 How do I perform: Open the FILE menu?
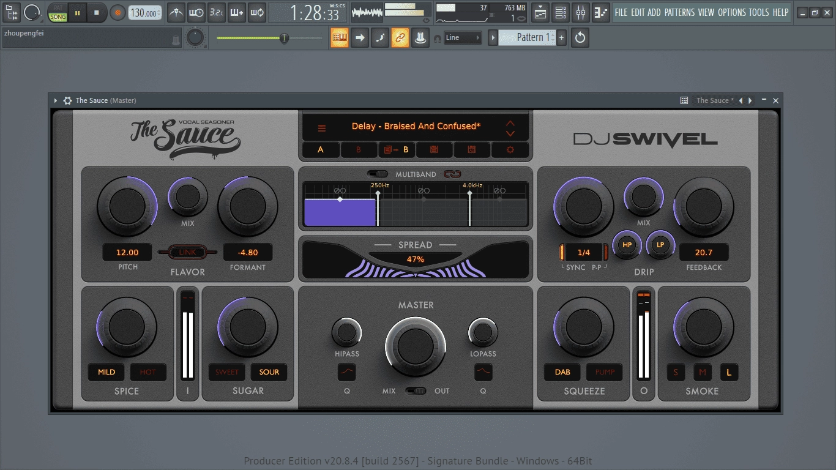621,12
